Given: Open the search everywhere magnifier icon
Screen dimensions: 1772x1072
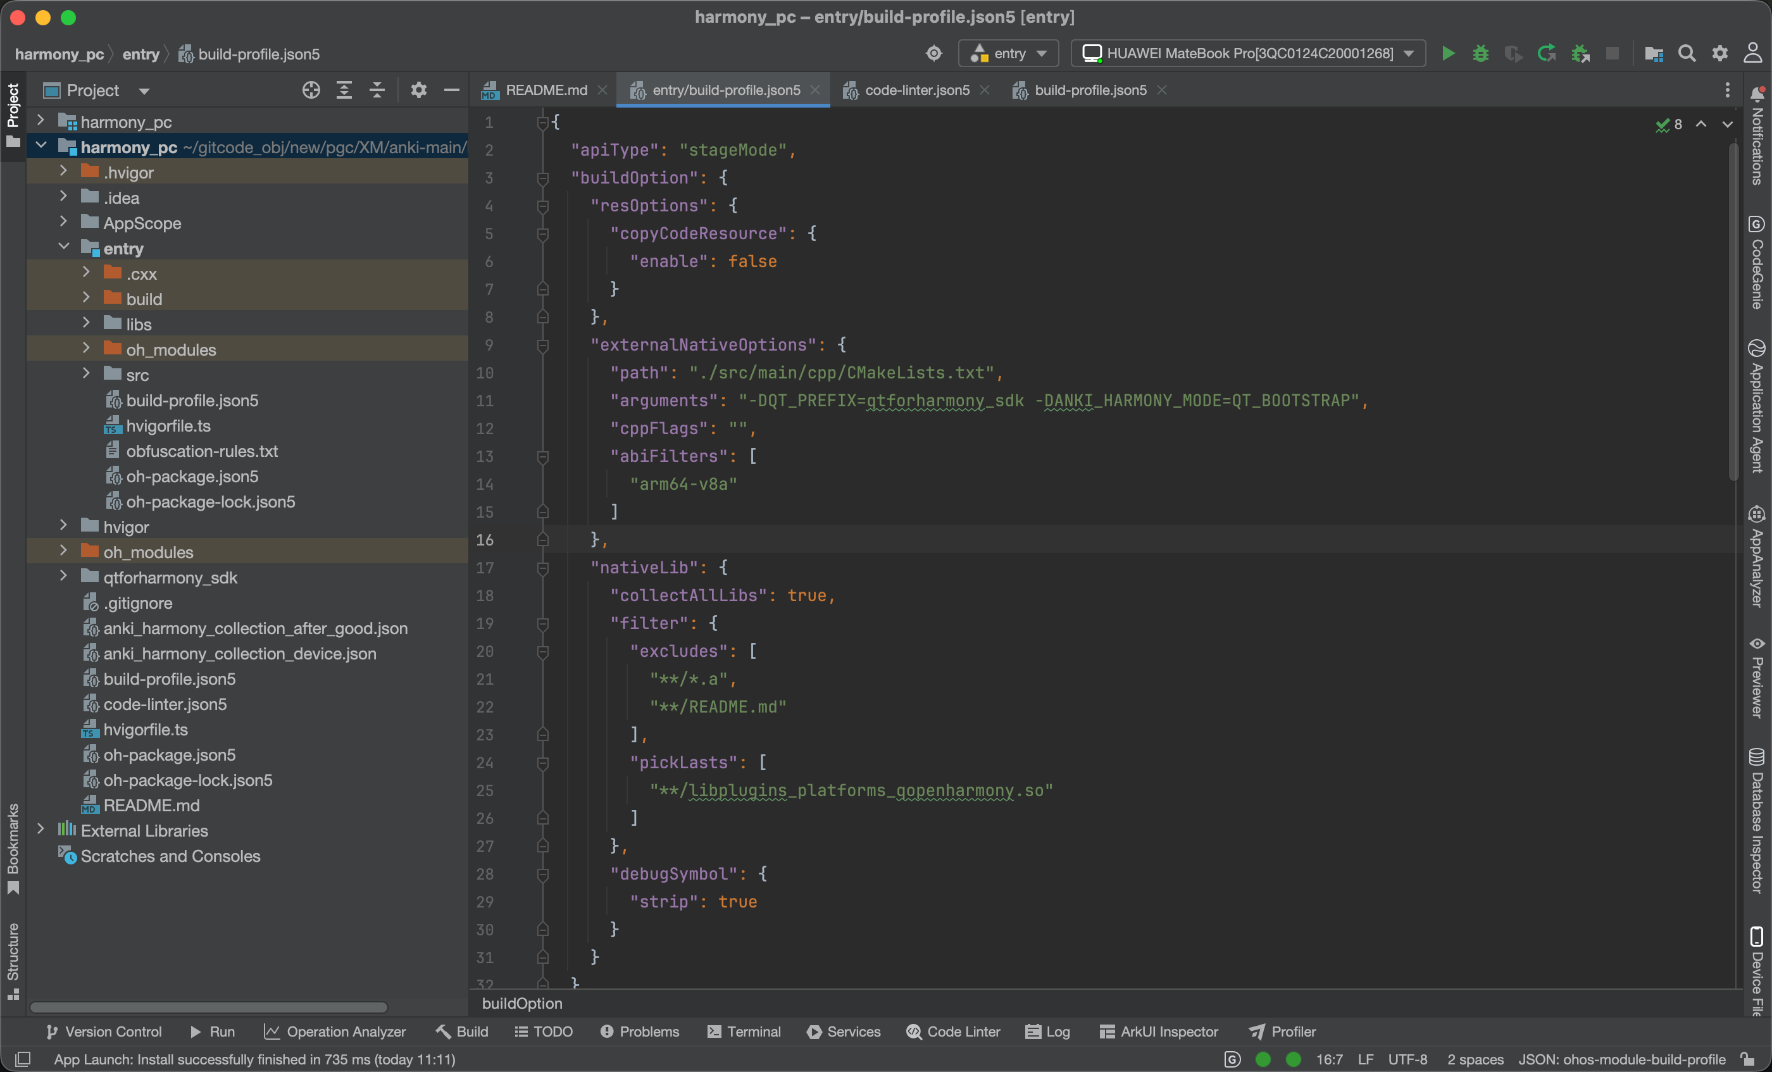Looking at the screenshot, I should (1687, 54).
